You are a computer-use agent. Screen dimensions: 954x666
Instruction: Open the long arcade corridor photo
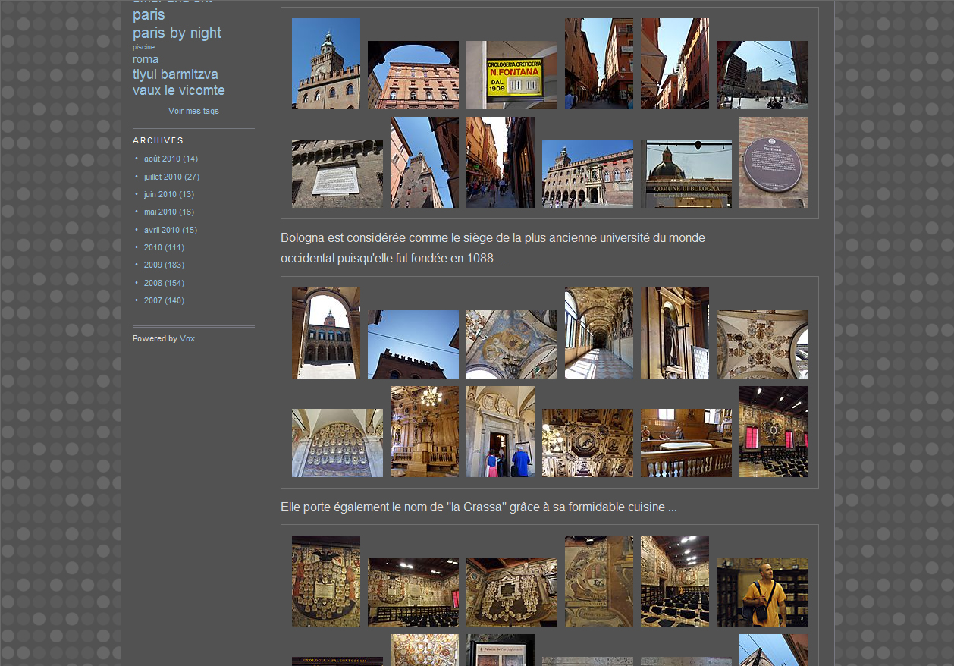click(598, 333)
